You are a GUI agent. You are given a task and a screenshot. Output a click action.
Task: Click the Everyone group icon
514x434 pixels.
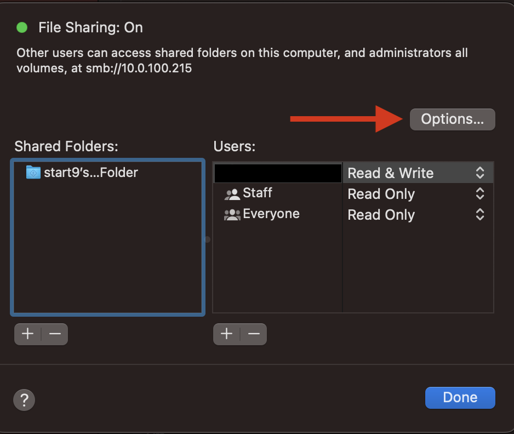click(x=232, y=215)
